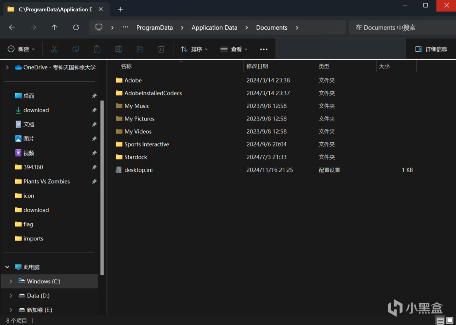Image resolution: width=456 pixels, height=325 pixels.
Task: Click the Delete trash can icon
Action: pos(161,49)
